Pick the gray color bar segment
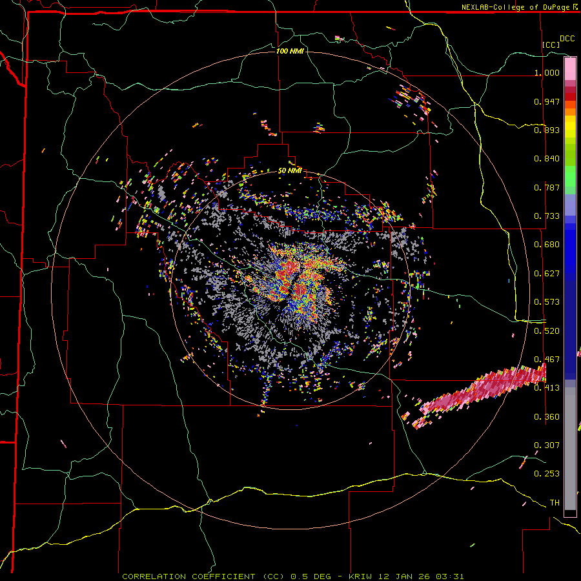Viewport: 581px width, 581px height. click(570, 449)
